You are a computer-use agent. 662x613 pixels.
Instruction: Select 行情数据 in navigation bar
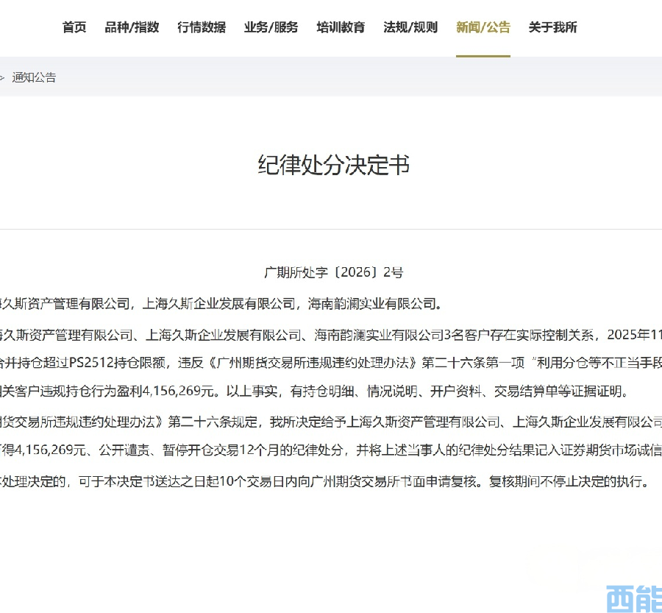click(x=202, y=27)
